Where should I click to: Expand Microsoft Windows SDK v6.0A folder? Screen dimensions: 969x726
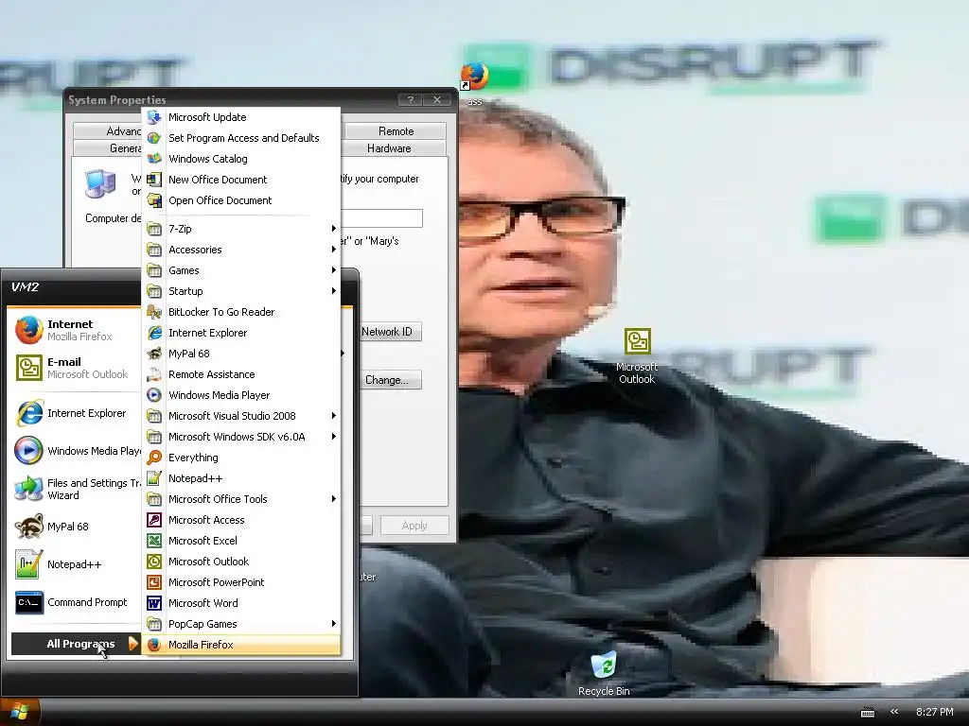(241, 437)
